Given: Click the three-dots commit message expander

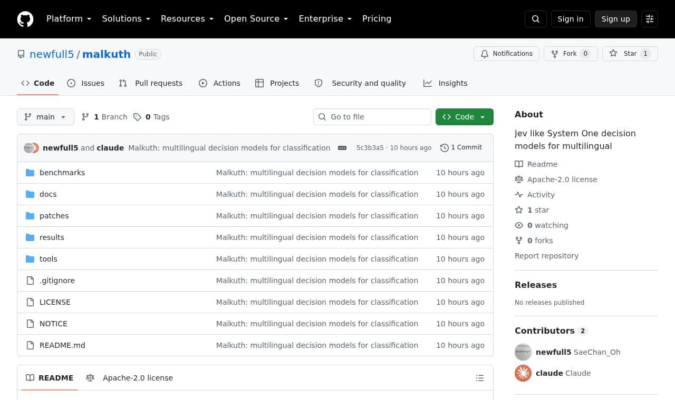Looking at the screenshot, I should click(x=342, y=148).
